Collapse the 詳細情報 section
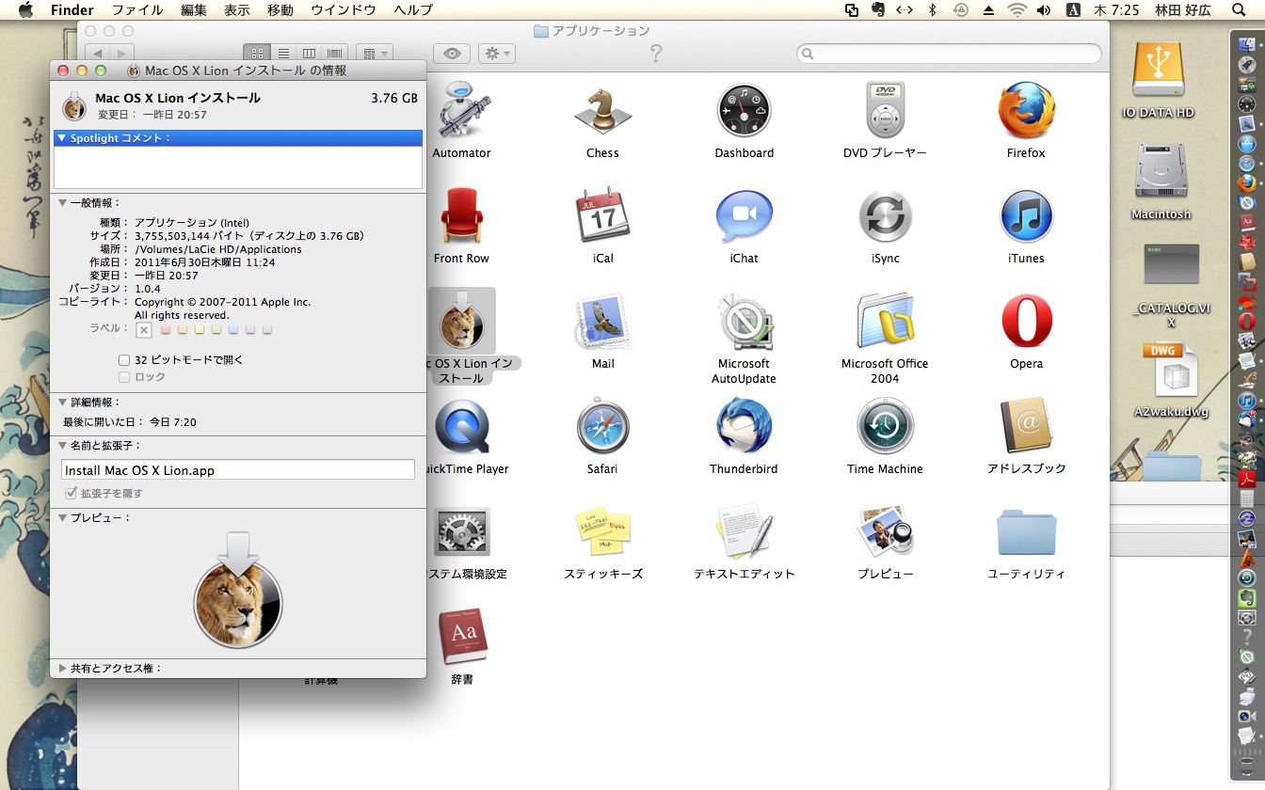The image size is (1265, 790). [x=63, y=403]
